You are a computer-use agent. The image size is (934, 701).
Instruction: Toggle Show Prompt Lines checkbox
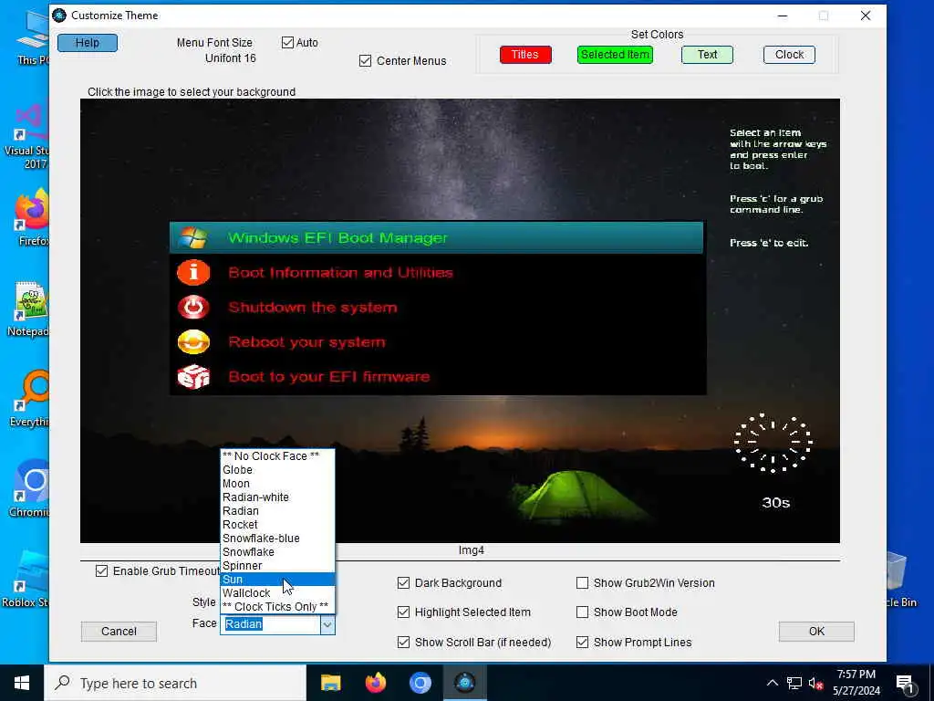coord(583,642)
